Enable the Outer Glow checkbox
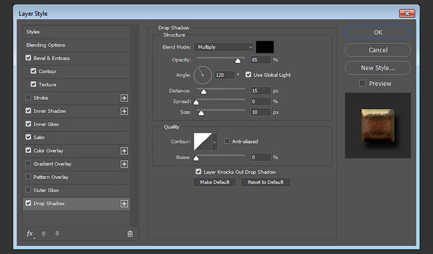 pos(28,190)
